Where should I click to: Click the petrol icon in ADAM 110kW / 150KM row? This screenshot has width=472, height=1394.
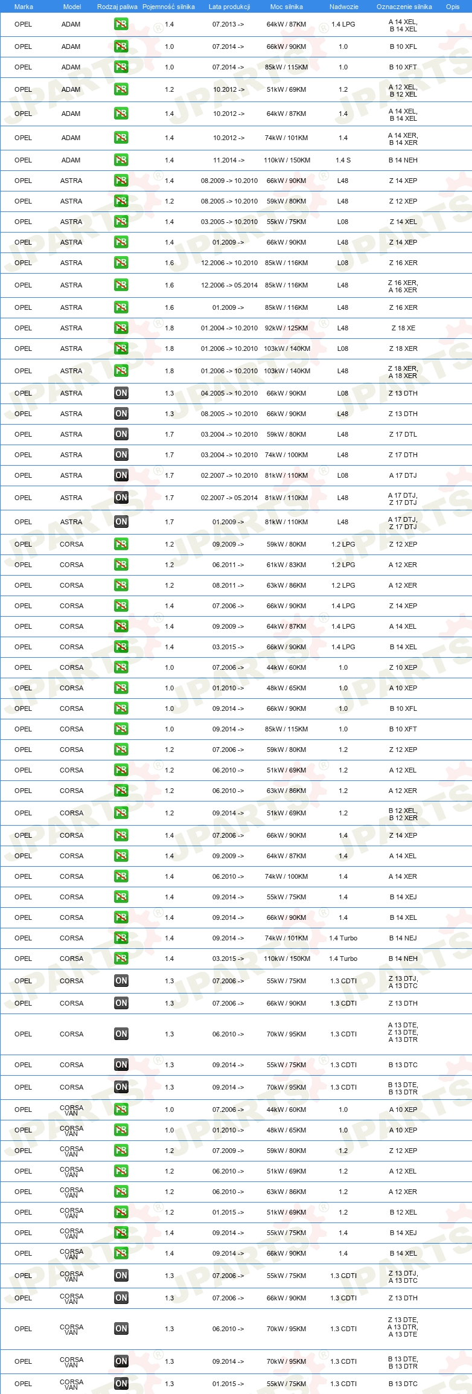coord(121,160)
